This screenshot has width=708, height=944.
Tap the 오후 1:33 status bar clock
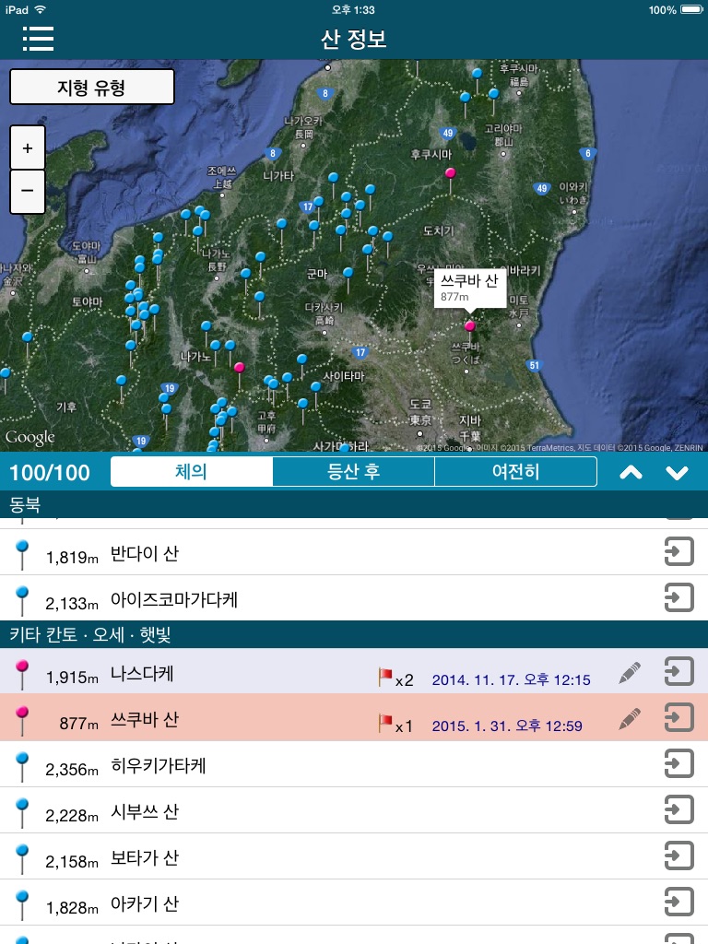point(353,9)
